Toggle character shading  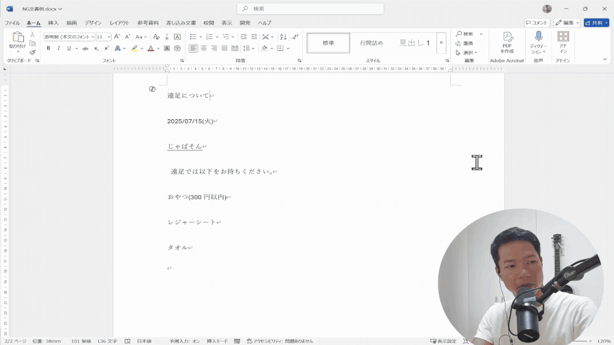(x=167, y=49)
